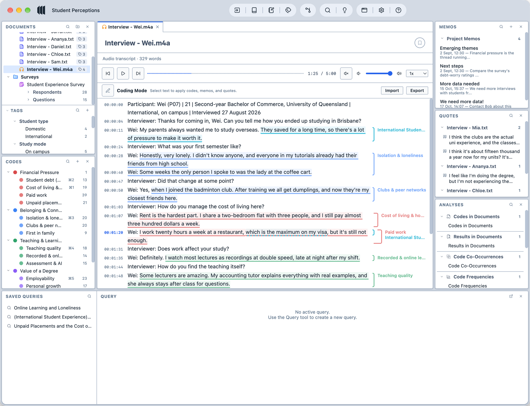
Task: Click the tags toolbar icon
Action: point(288,10)
